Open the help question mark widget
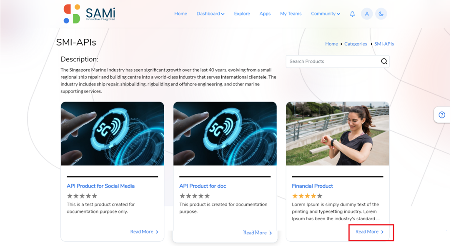The height and width of the screenshot is (246, 451). click(x=442, y=115)
